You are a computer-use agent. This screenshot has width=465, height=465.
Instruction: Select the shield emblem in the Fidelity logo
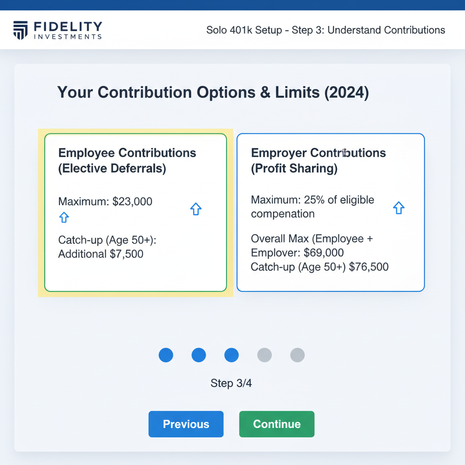(20, 30)
